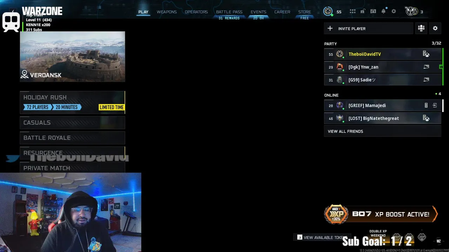Select [Dgk] Ynw_zan in party list
This screenshot has height=252, width=449.
[382, 67]
